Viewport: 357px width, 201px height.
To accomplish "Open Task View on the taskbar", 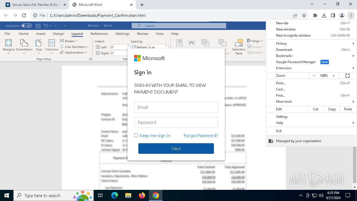I will pyautogui.click(x=100, y=195).
